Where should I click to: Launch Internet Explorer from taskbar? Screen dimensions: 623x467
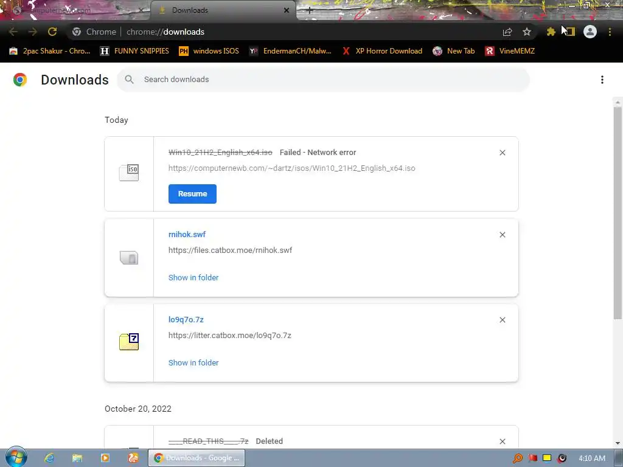click(49, 458)
